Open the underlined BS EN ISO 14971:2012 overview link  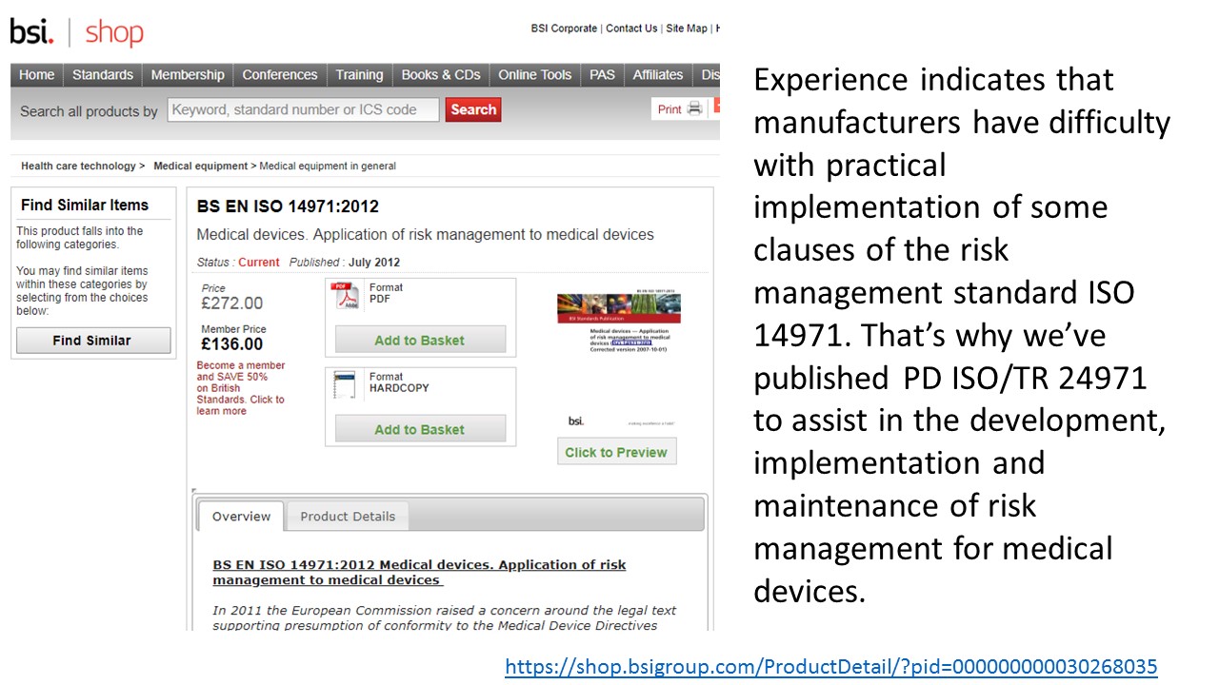[x=419, y=572]
